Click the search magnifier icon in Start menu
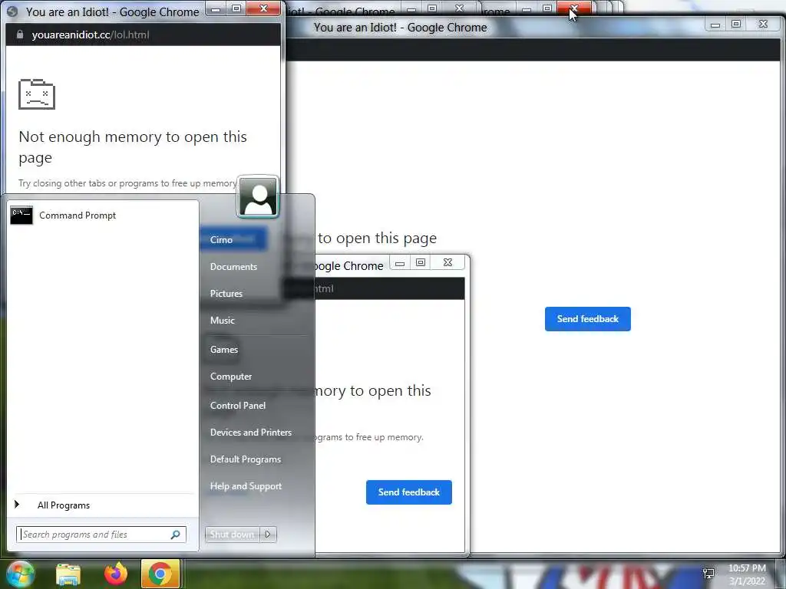 (x=176, y=535)
